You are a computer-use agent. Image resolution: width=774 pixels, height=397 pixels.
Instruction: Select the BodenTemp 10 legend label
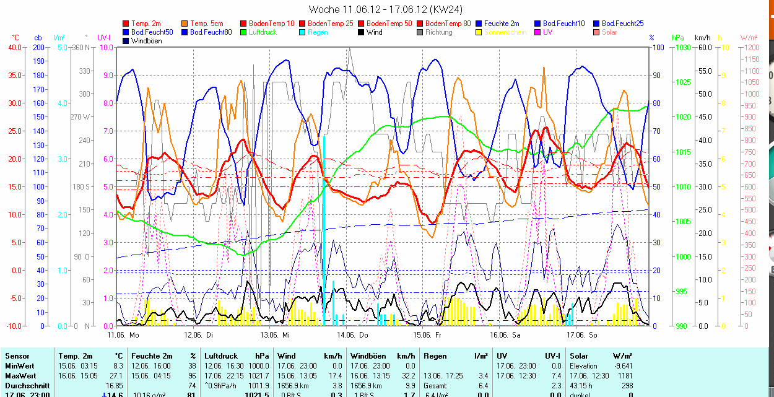[x=271, y=24]
